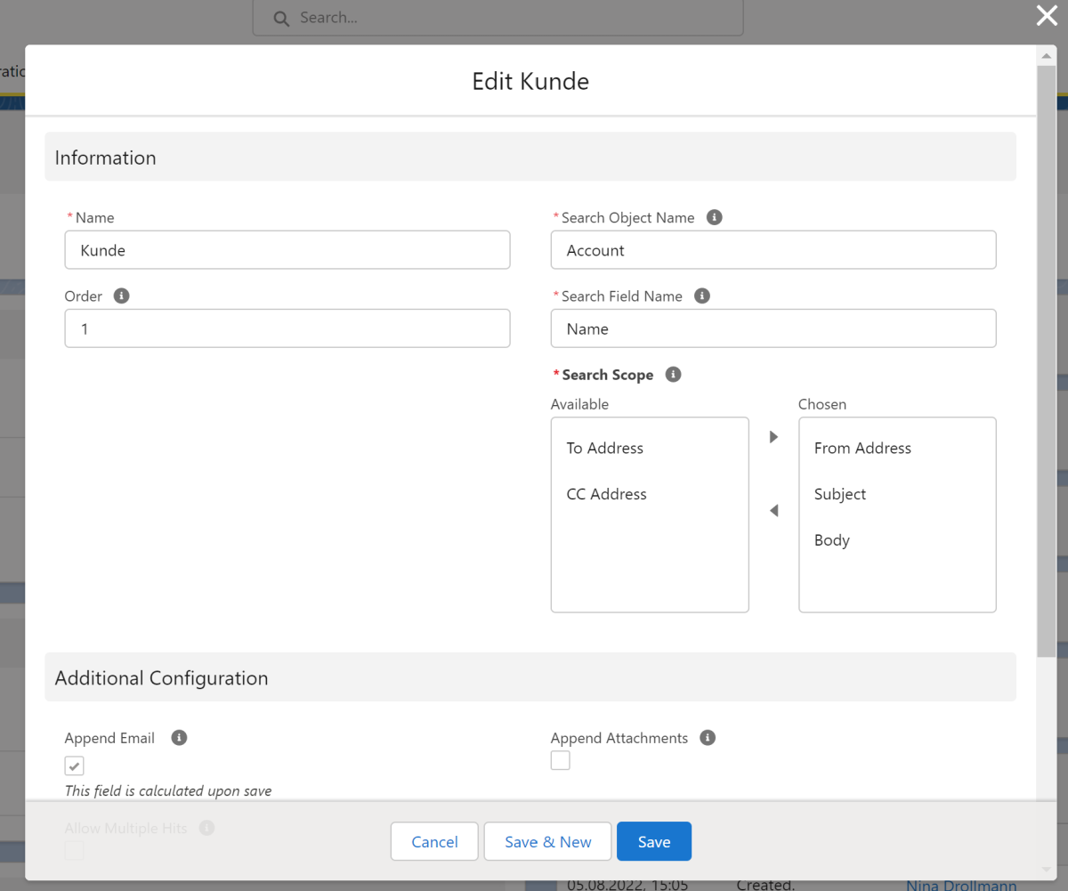Click the dialog's vertical scrollbar
Image resolution: width=1068 pixels, height=891 pixels.
(1047, 356)
